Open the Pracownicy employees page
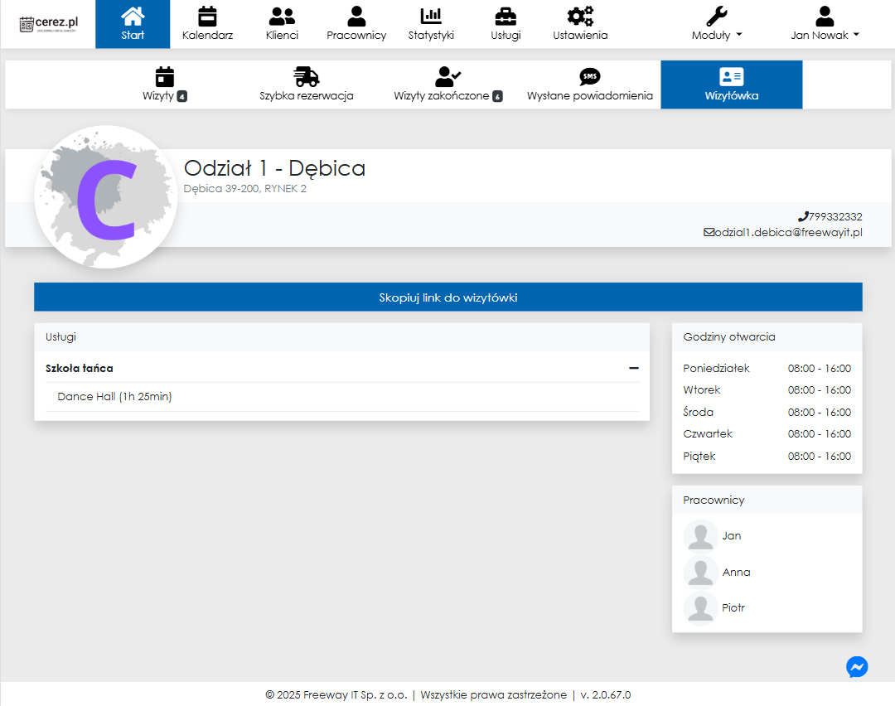 pos(356,24)
